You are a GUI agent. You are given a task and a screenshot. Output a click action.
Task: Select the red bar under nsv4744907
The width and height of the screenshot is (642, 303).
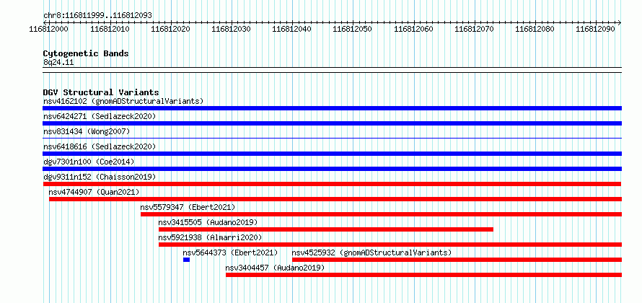335,199
